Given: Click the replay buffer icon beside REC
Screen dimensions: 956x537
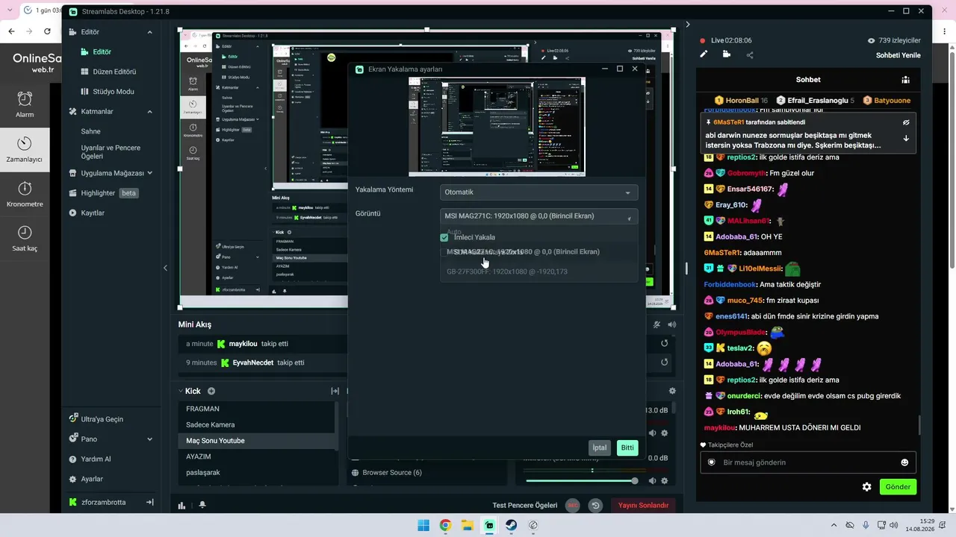Looking at the screenshot, I should [x=595, y=505].
